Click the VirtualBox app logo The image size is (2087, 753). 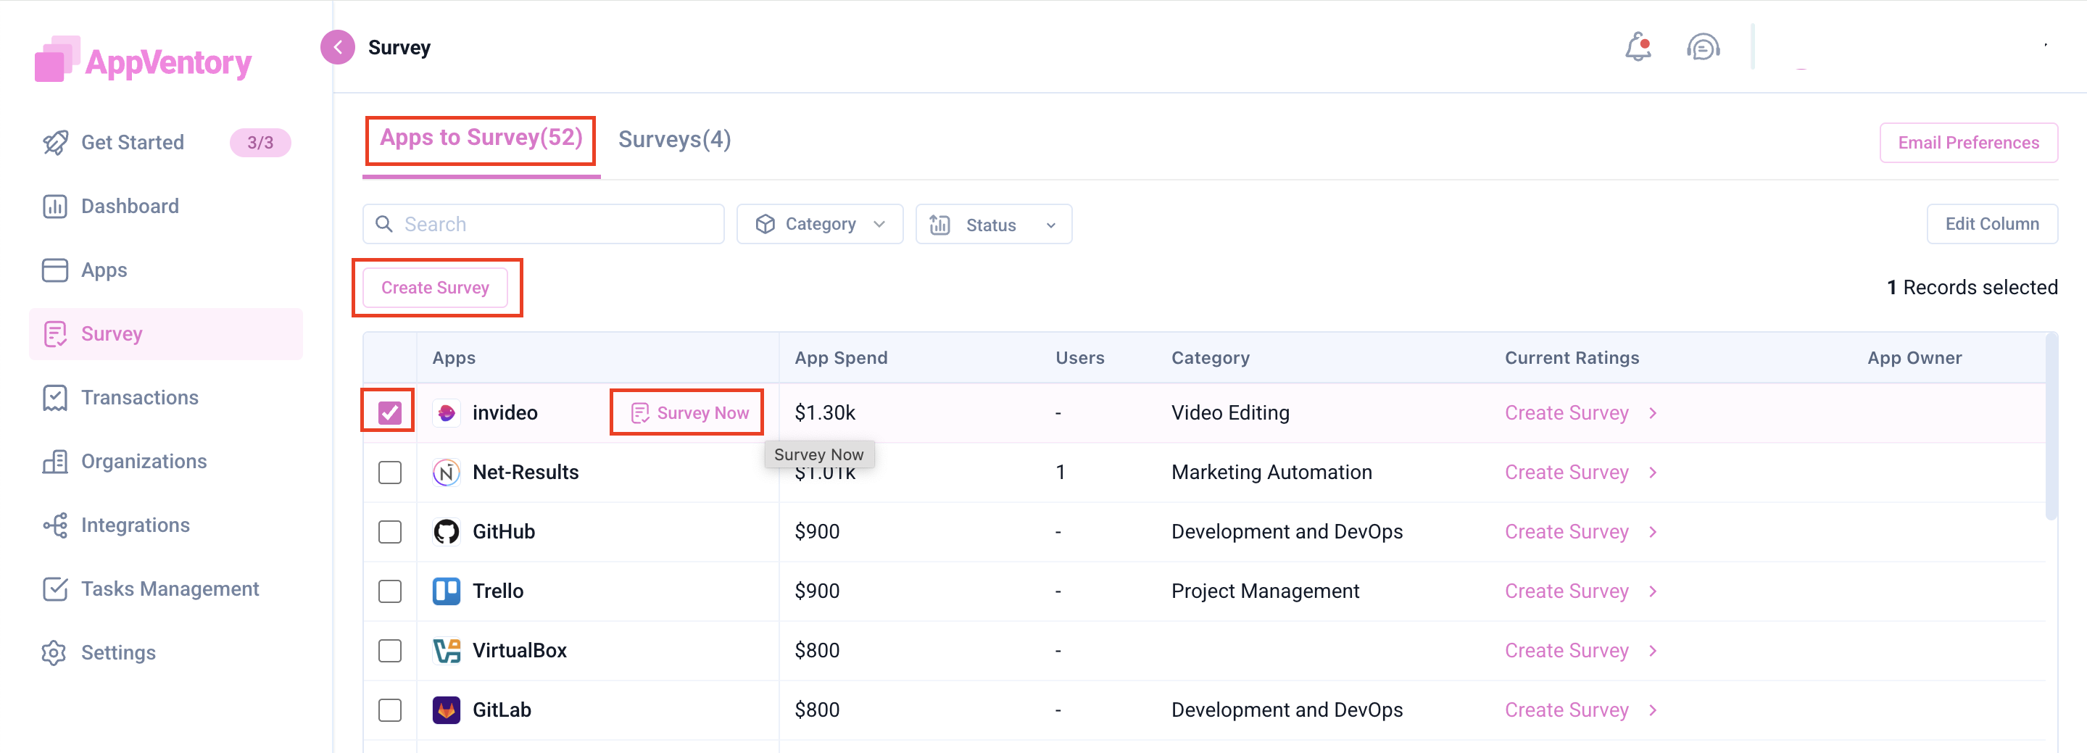pos(447,651)
